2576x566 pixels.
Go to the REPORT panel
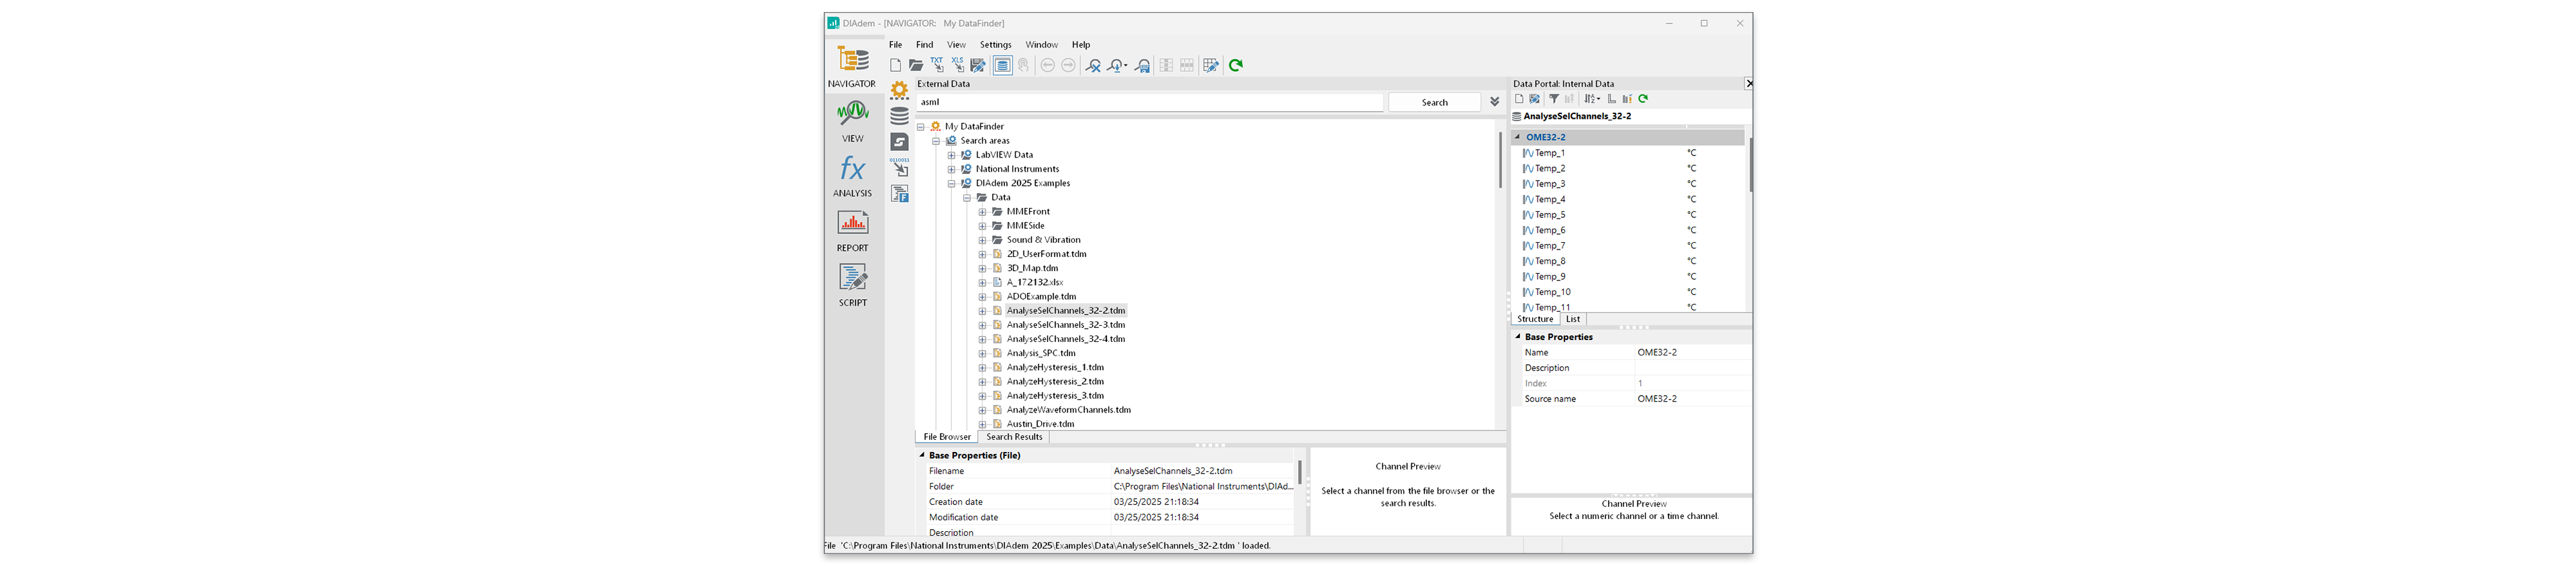[x=852, y=231]
